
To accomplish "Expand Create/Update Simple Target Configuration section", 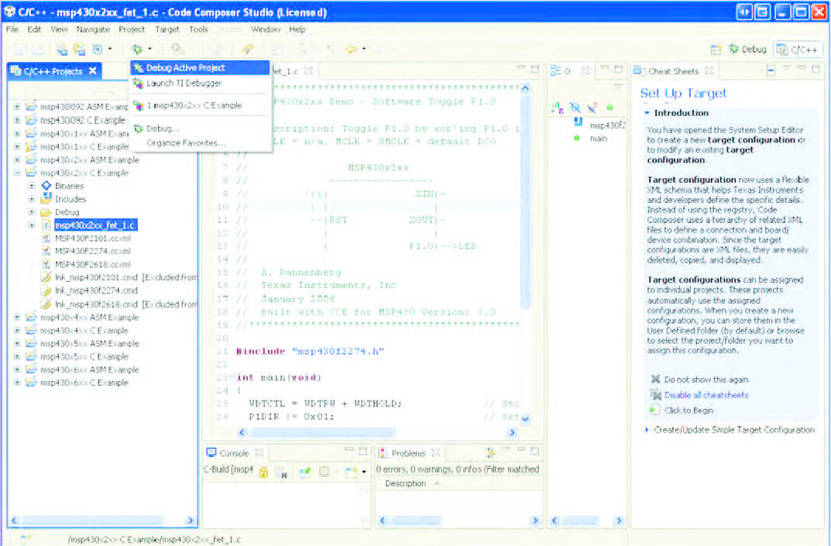I will (647, 429).
